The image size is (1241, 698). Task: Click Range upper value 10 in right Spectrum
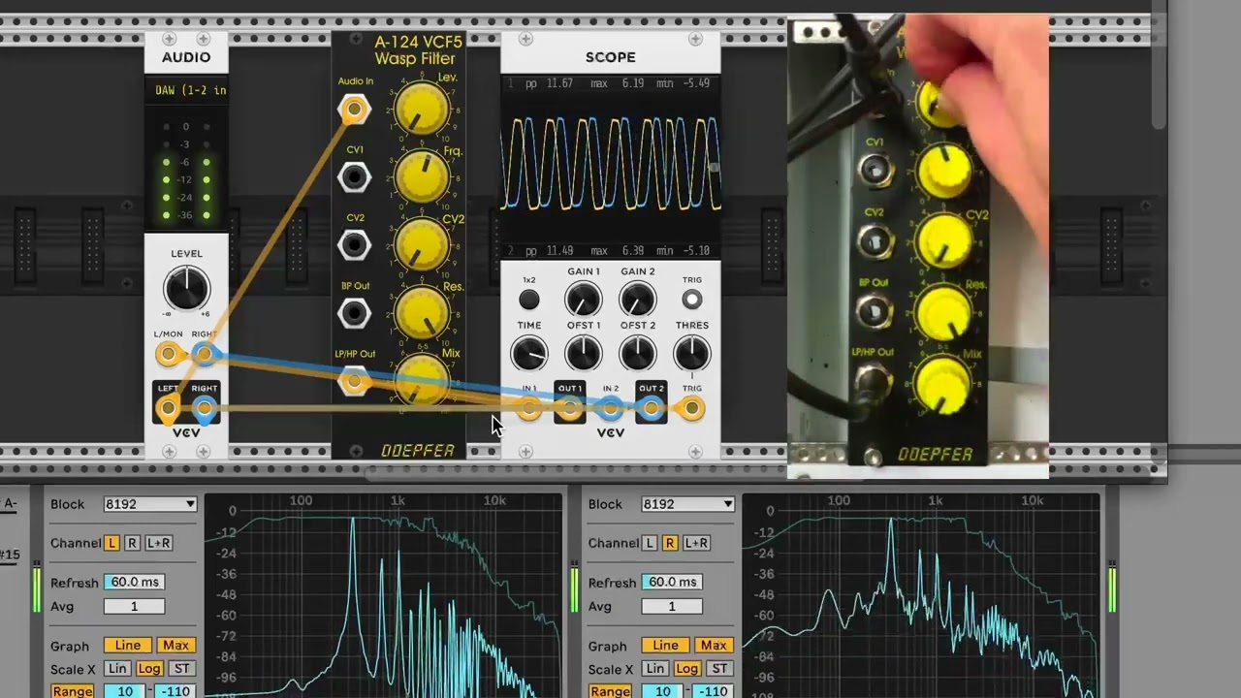[662, 691]
